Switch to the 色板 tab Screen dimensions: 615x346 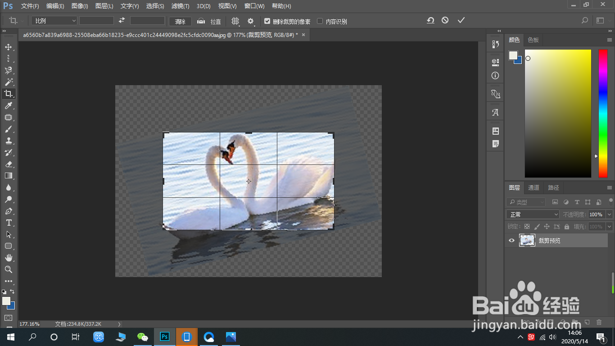pyautogui.click(x=534, y=40)
